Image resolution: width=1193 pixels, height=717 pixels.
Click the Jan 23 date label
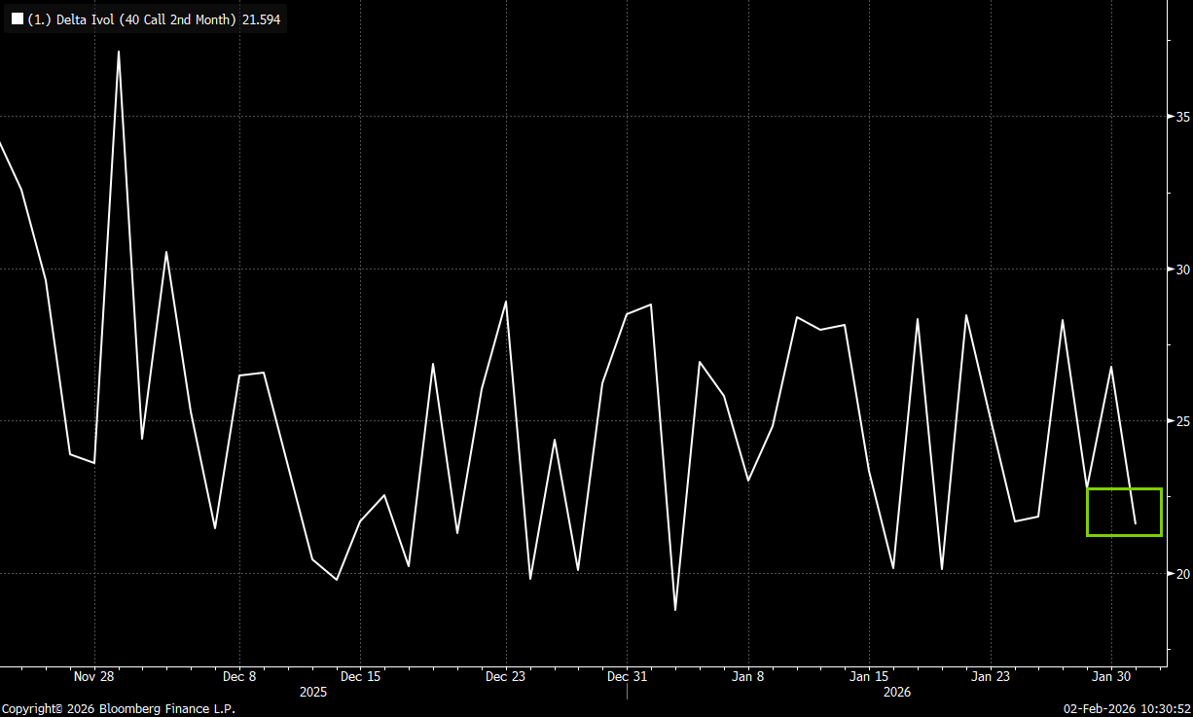(x=990, y=676)
